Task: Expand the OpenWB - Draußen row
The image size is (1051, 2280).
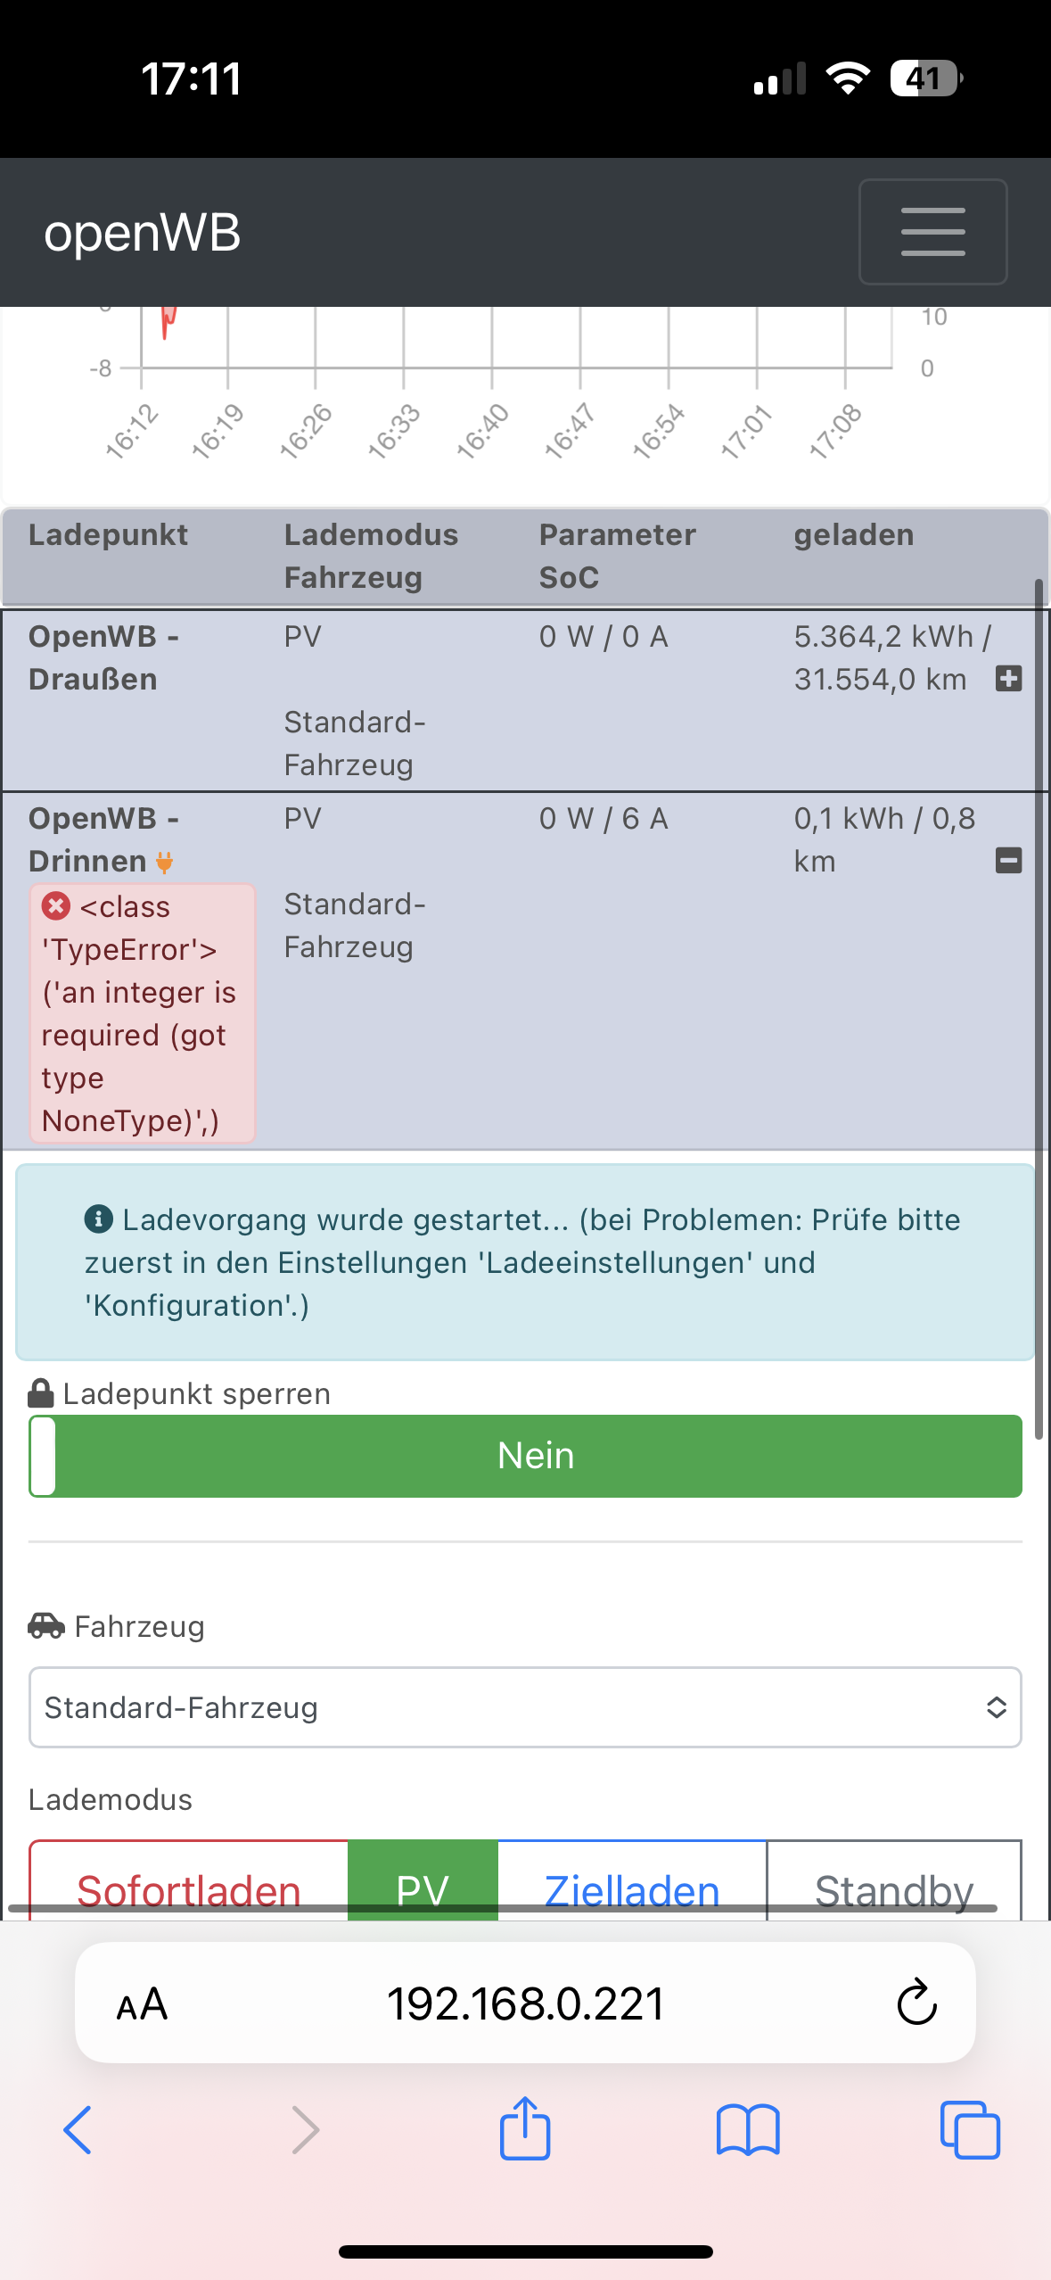Action: pos(1008,679)
